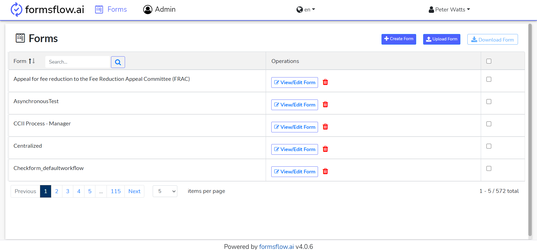
Task: Click the search magnifier icon button
Action: coord(118,62)
